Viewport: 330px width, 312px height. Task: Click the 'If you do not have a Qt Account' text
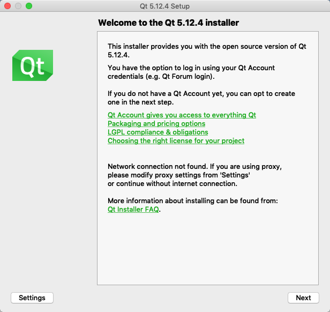(201, 98)
